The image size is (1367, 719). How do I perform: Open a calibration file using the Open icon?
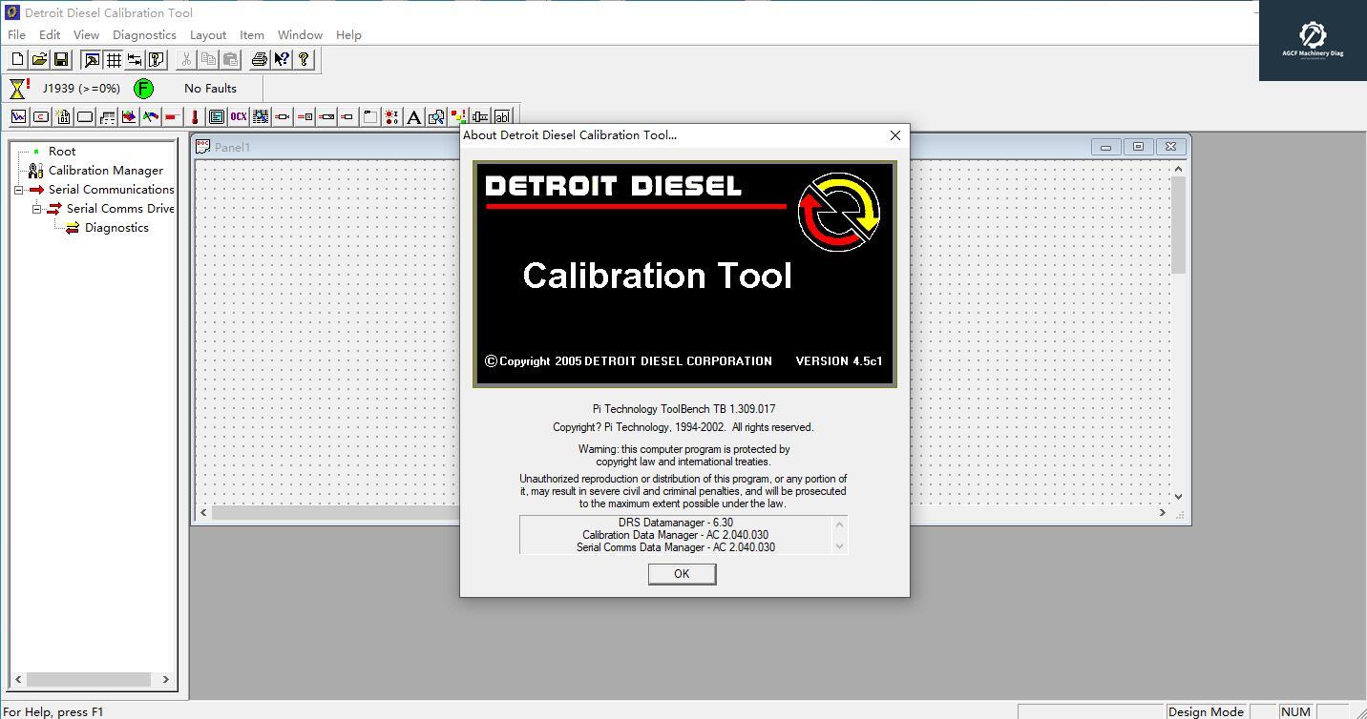[40, 59]
